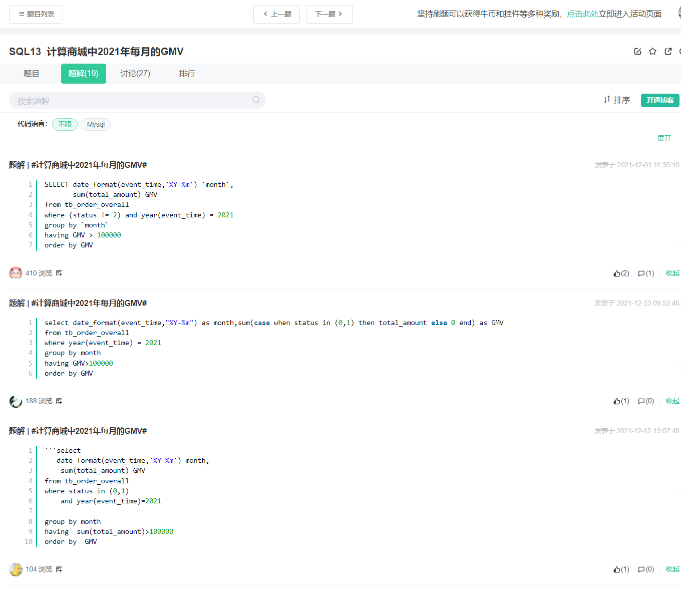Click the 代码语言 label
The width and height of the screenshot is (681, 591).
pos(33,124)
